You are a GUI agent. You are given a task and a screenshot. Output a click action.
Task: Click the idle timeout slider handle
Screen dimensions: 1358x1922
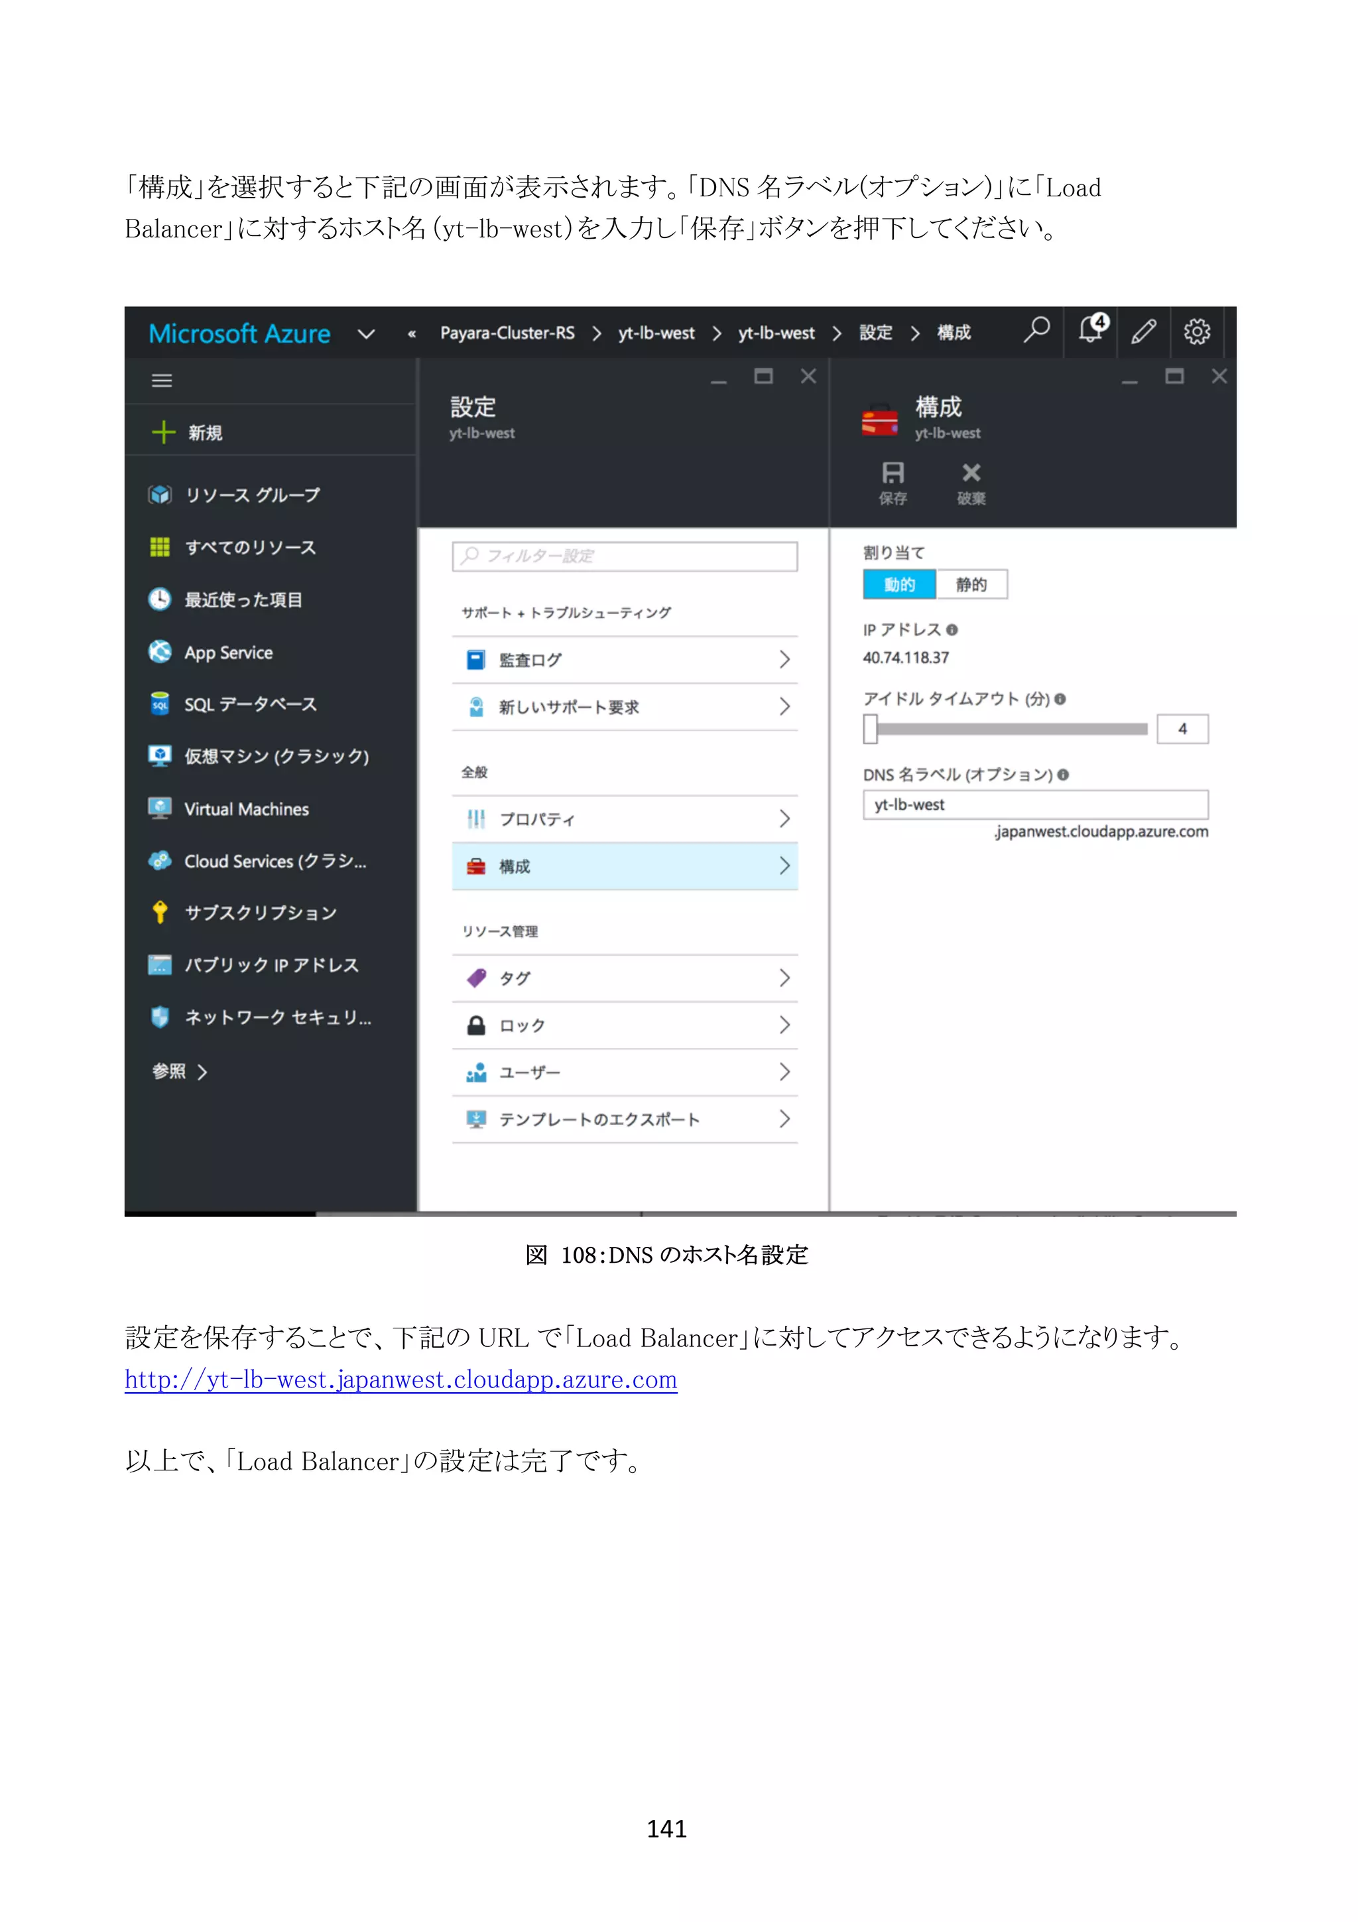click(870, 729)
